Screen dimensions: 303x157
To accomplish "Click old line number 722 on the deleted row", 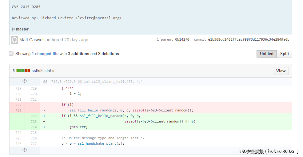I will click(x=18, y=105).
